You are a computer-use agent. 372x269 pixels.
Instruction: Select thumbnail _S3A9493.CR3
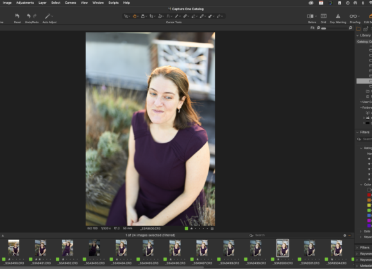[94, 248]
